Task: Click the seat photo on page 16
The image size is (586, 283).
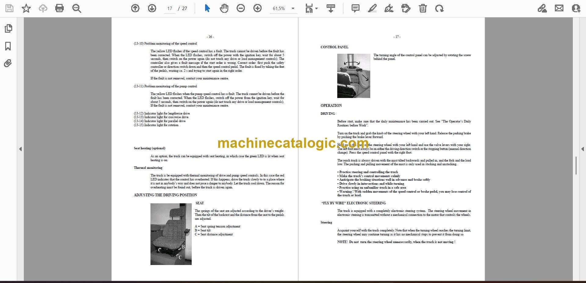Action: pos(171,234)
